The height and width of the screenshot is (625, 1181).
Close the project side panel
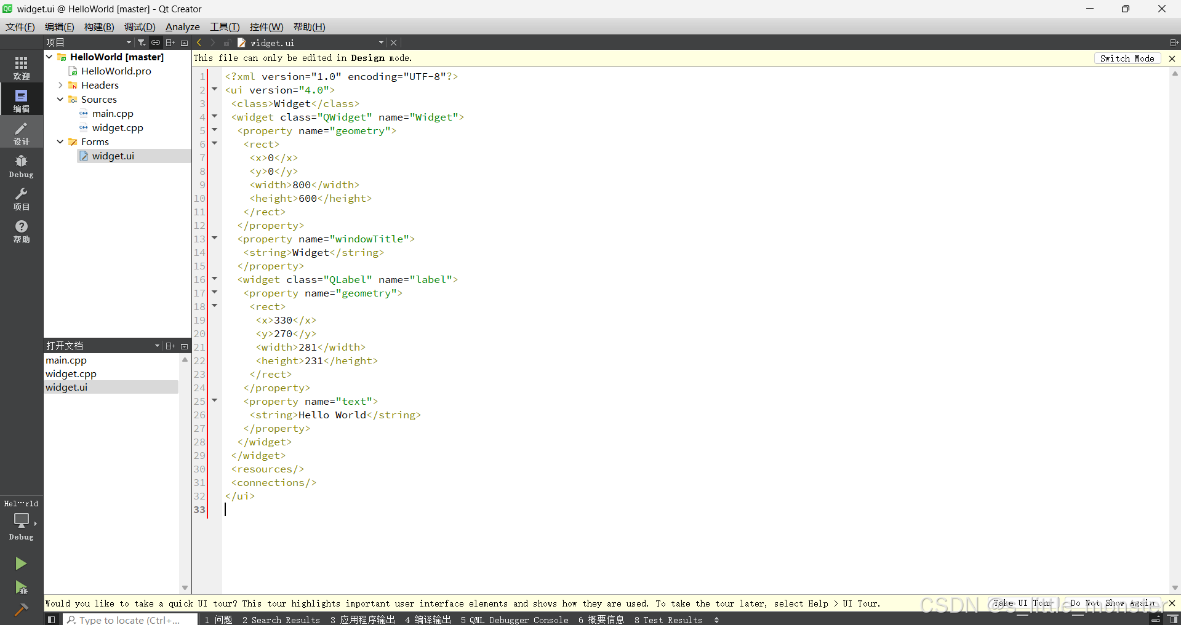tap(184, 42)
